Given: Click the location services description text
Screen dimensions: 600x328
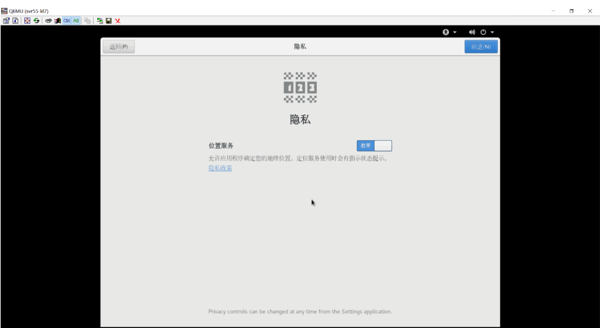Looking at the screenshot, I should [x=299, y=158].
